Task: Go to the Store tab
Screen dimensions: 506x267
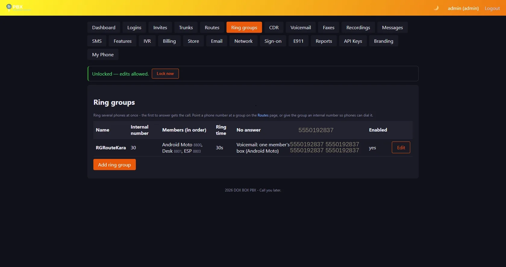Action: 193,41
